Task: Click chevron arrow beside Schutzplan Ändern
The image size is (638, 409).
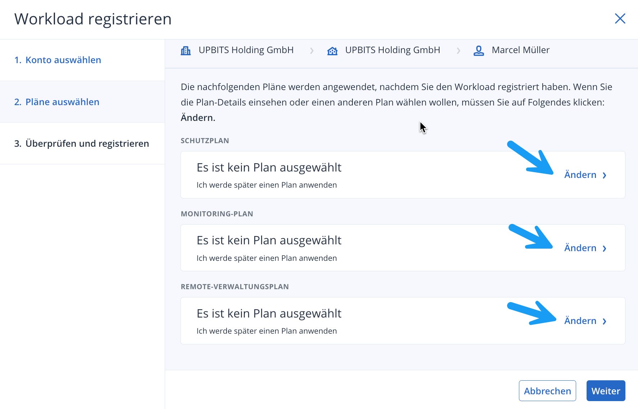Action: coord(605,175)
